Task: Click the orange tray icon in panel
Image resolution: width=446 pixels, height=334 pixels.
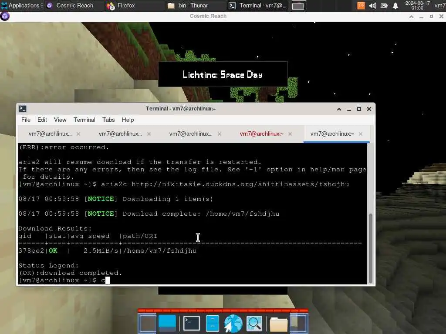Action: pyautogui.click(x=361, y=5)
